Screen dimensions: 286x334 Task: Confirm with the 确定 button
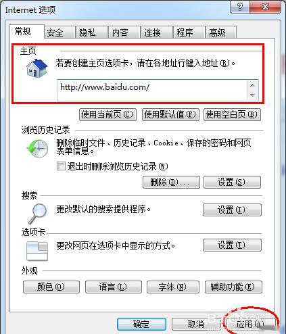[x=141, y=324]
